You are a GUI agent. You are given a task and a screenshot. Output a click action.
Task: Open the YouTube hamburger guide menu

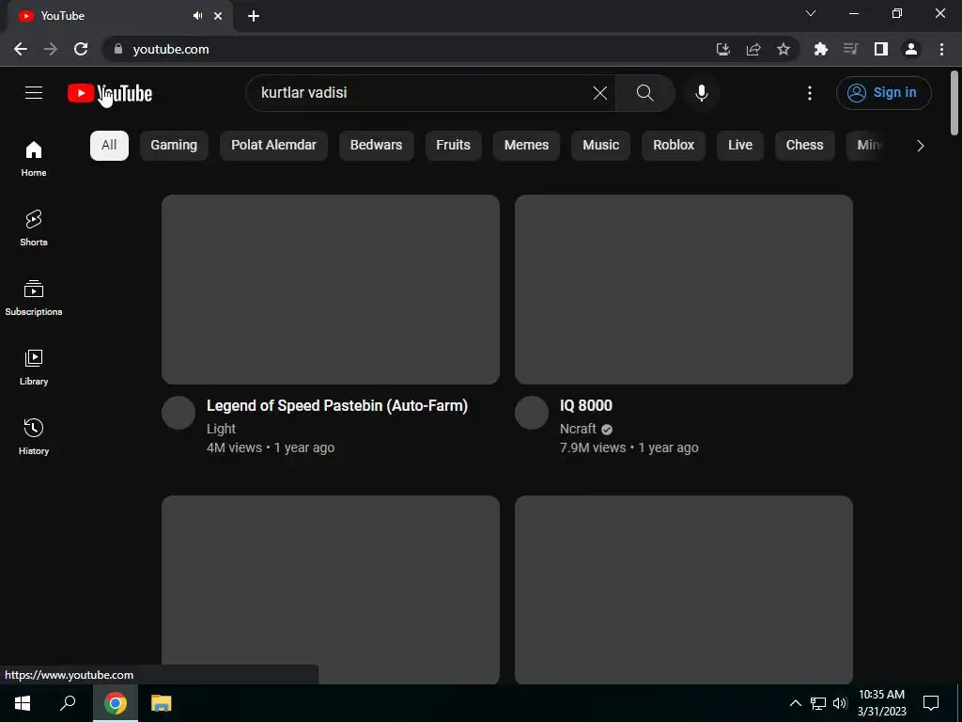[34, 93]
